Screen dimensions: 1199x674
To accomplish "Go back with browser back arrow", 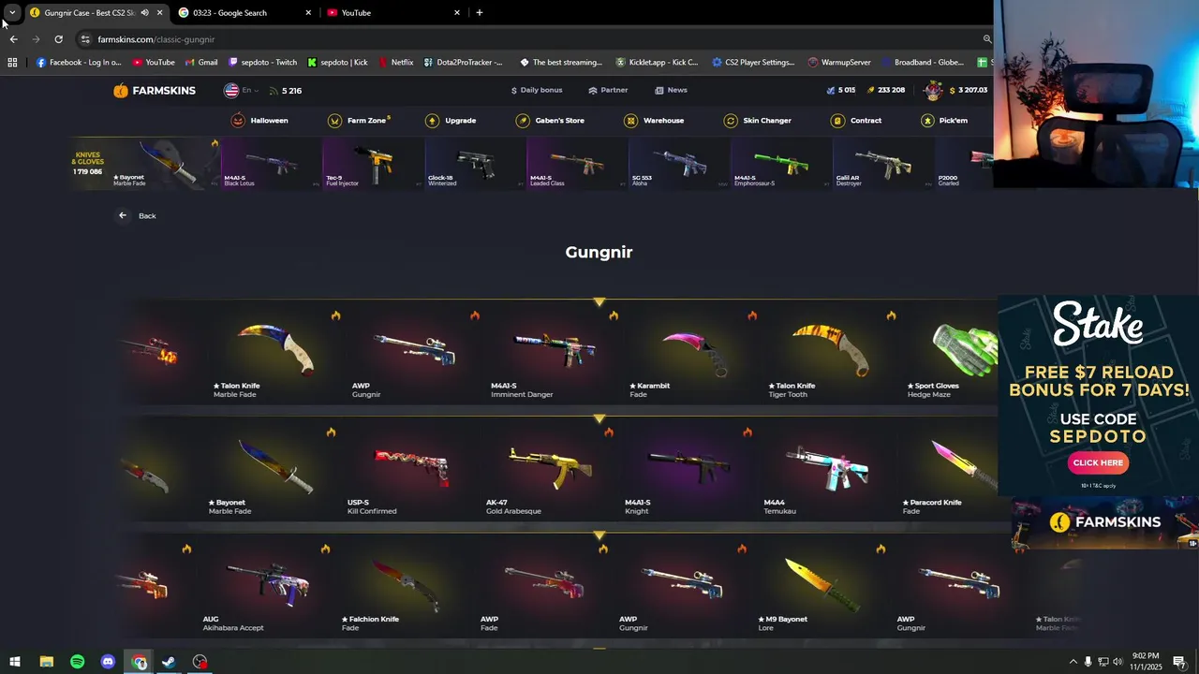I will [x=13, y=39].
